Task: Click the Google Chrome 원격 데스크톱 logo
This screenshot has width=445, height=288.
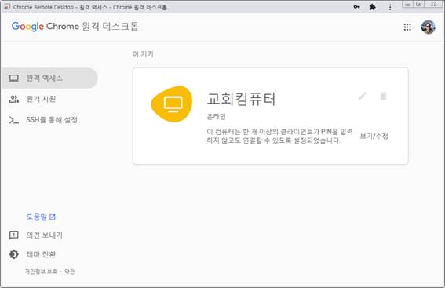Action: pos(75,27)
